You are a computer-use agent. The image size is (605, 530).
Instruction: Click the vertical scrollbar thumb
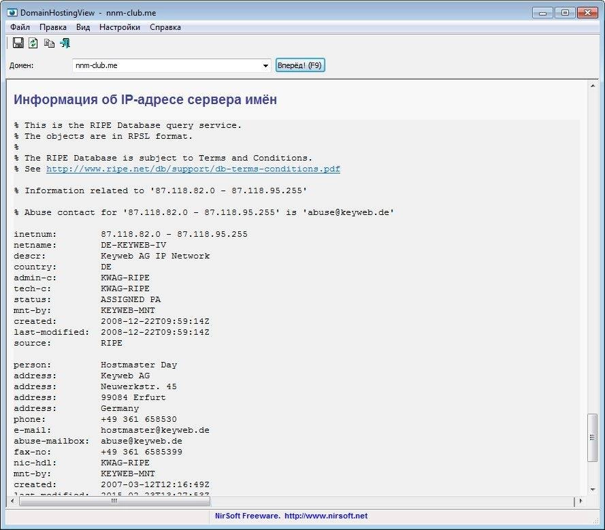click(x=592, y=437)
